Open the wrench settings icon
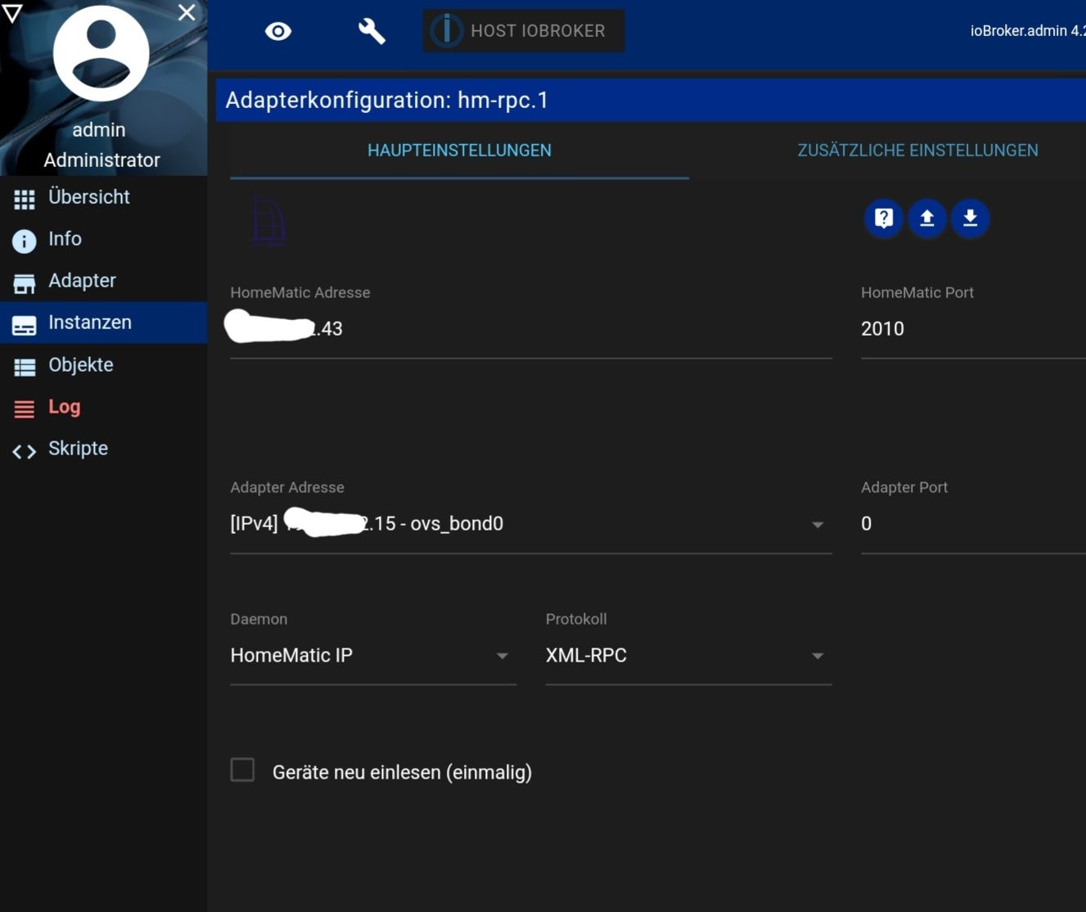Screen dimensions: 1086x912 (372, 31)
